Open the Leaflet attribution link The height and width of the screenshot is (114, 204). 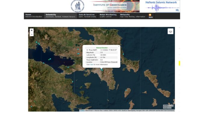click(82, 111)
